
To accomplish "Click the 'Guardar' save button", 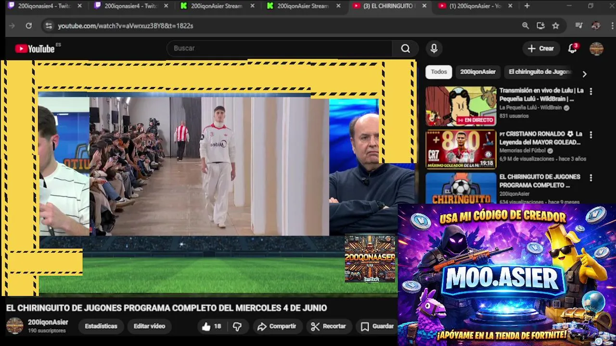I will [x=378, y=326].
